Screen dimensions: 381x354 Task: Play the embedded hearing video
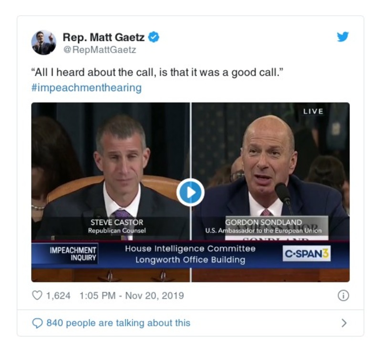click(x=190, y=193)
